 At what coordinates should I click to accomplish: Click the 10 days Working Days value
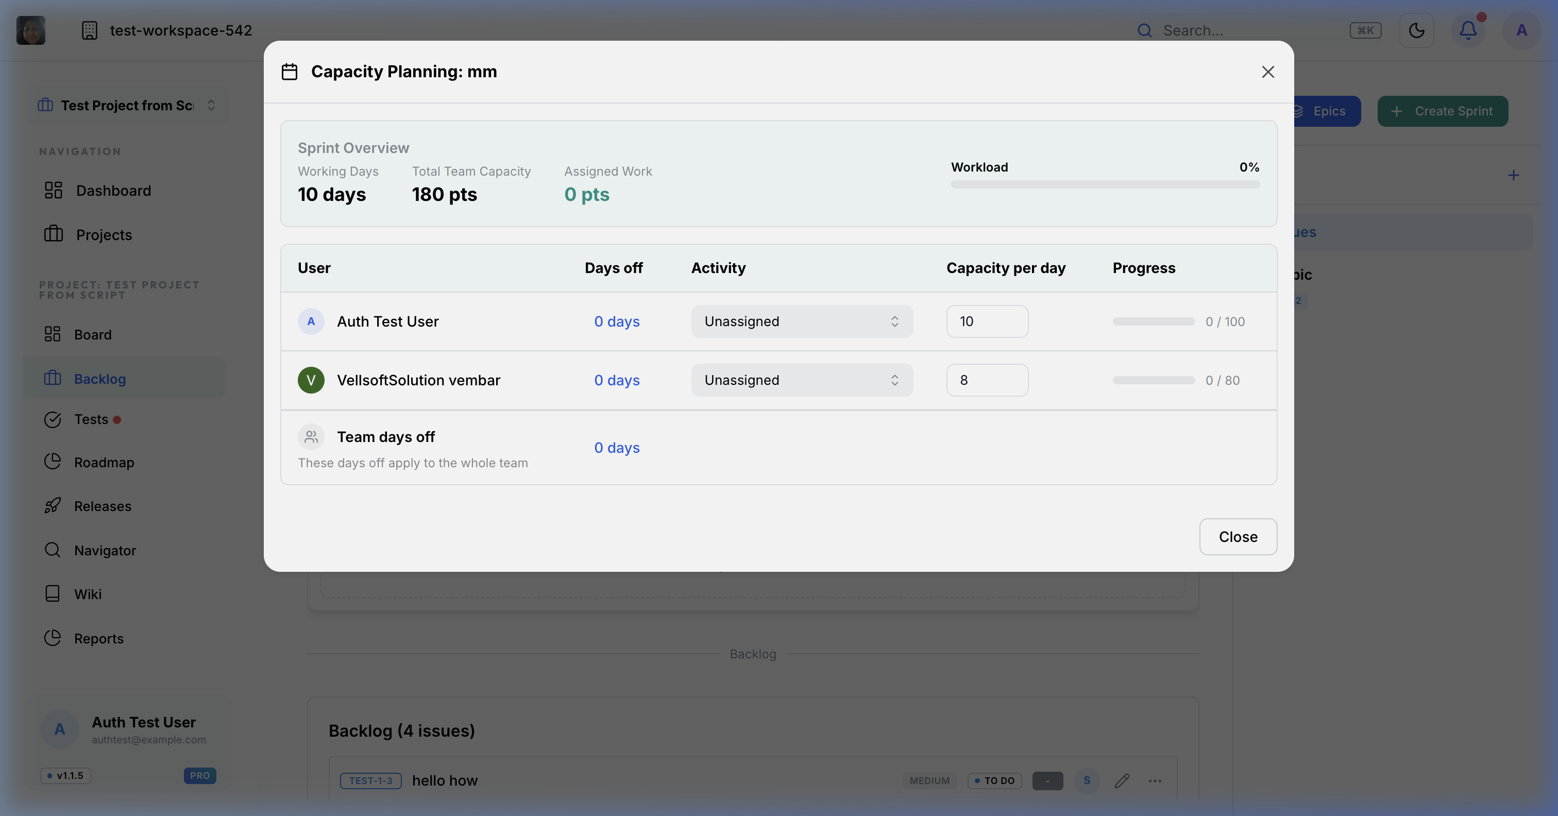[331, 194]
